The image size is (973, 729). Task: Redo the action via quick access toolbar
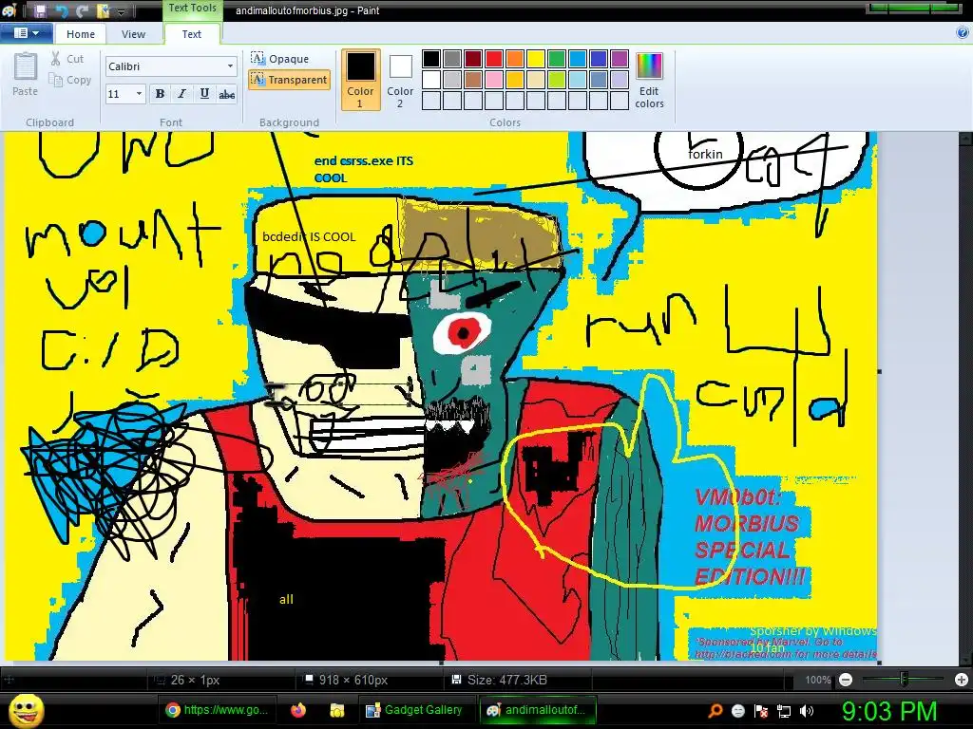[x=83, y=10]
